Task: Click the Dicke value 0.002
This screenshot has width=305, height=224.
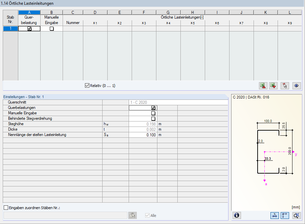Action: pos(143,130)
